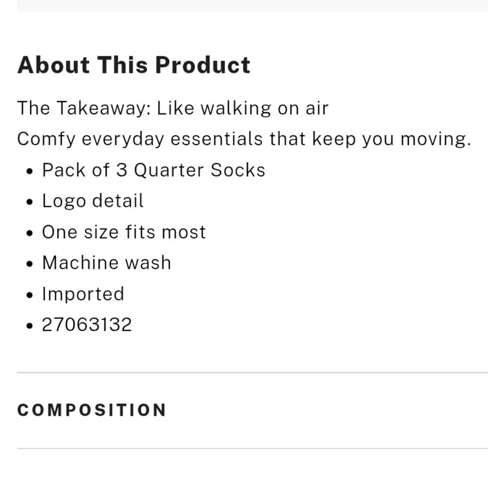
Task: Click the divider line below COMPOSITION
Action: coord(252,448)
